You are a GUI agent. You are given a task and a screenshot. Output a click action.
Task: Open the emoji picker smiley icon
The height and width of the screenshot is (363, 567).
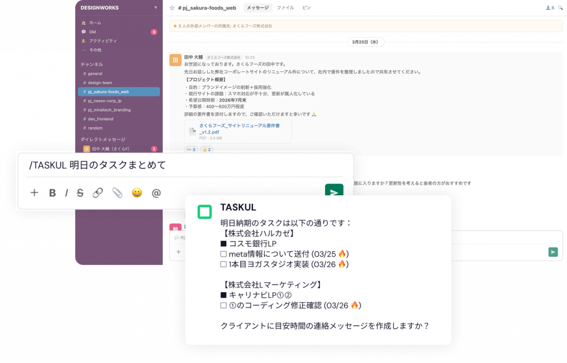137,193
